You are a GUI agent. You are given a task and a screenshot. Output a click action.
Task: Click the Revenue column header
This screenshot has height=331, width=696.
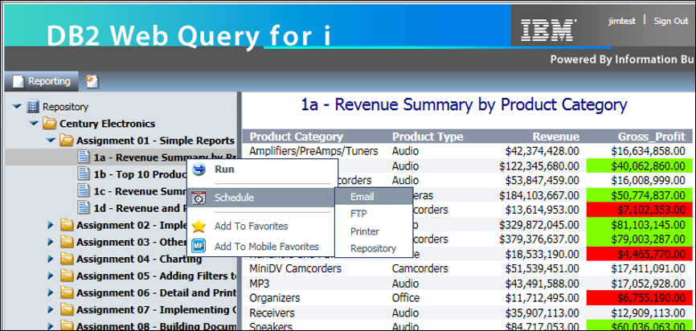(555, 137)
